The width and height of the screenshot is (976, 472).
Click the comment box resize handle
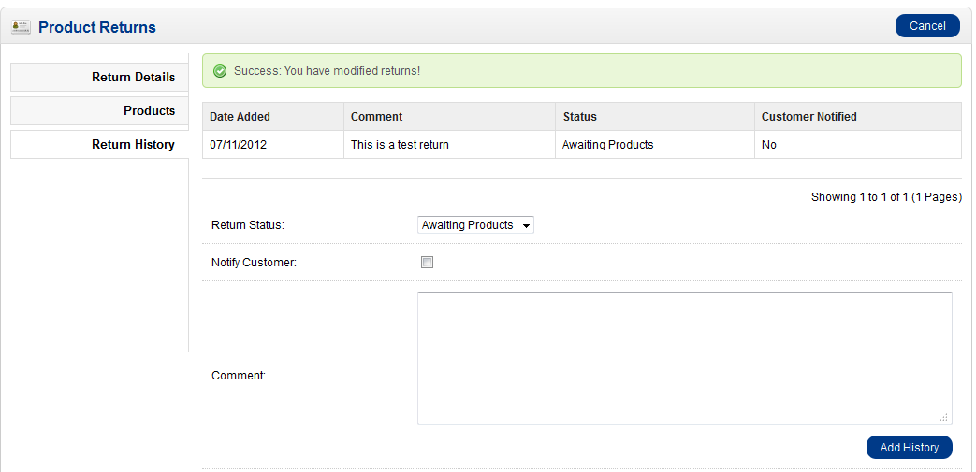(x=943, y=417)
